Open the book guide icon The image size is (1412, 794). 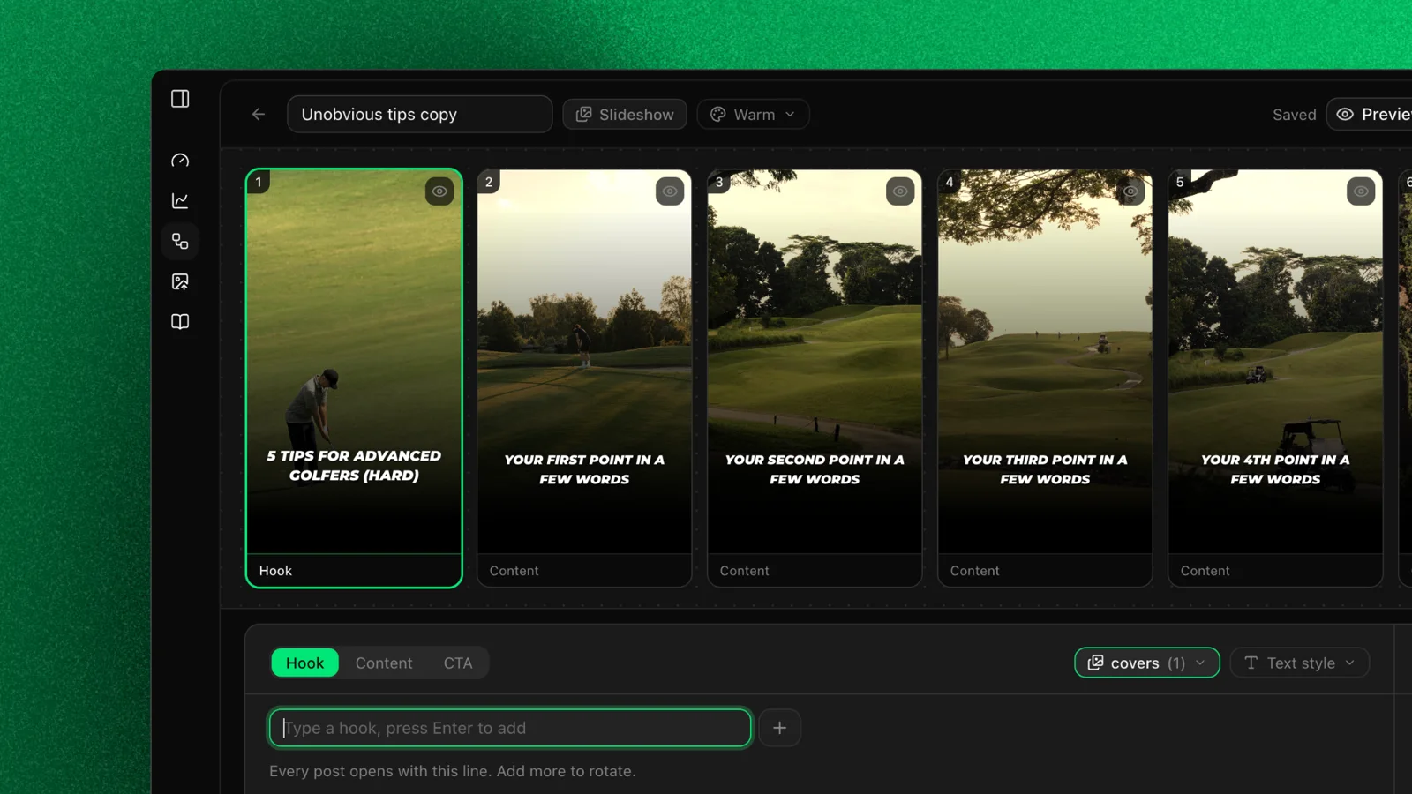[x=180, y=322]
